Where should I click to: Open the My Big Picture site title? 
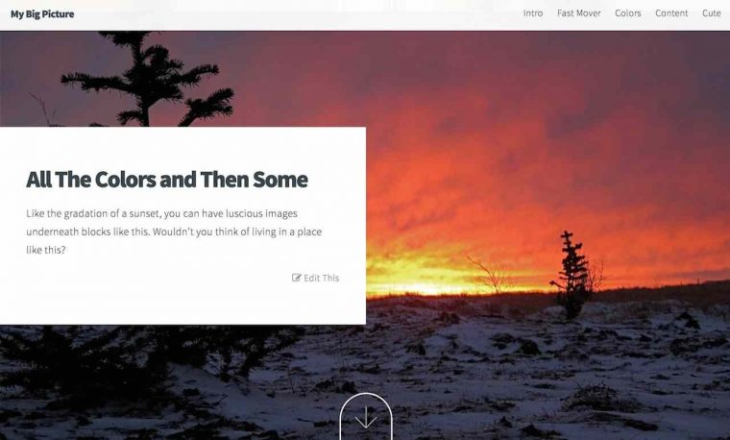click(42, 14)
